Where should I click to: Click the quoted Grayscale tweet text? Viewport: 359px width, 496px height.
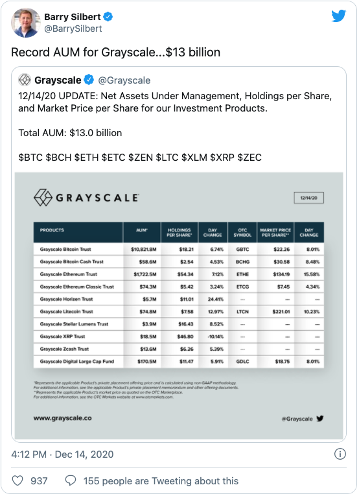point(175,126)
